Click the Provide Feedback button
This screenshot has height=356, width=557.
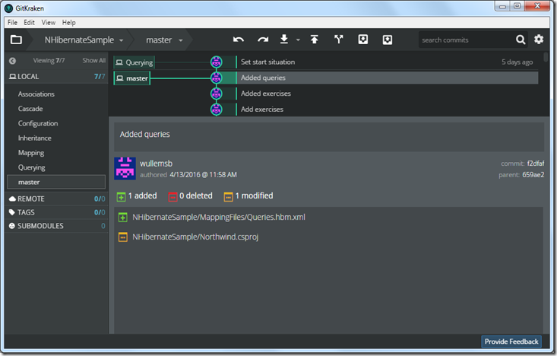coord(511,342)
